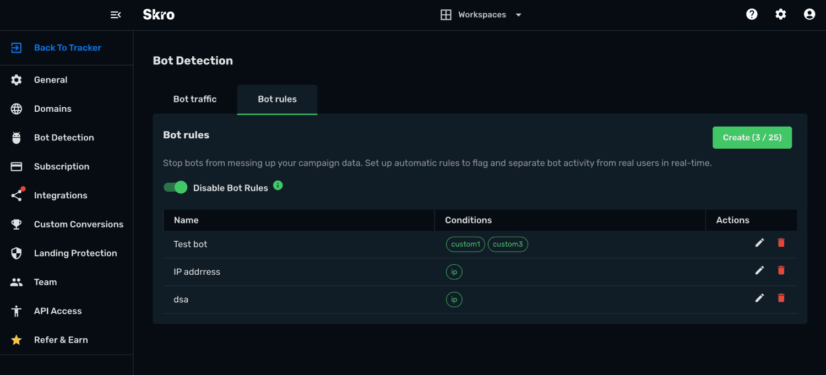This screenshot has width=826, height=375.
Task: Click the Team people icon
Action: tap(17, 282)
